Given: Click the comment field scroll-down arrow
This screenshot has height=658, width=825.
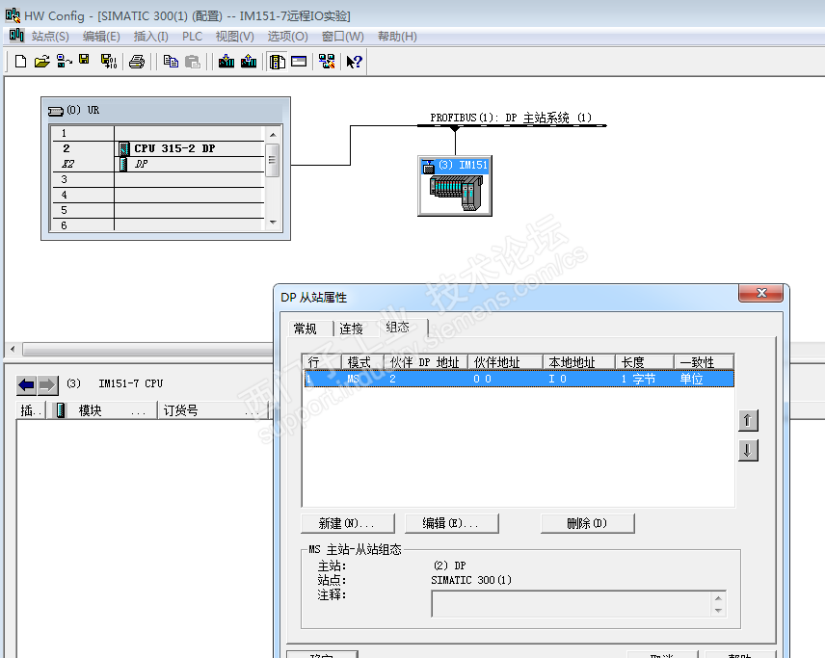Looking at the screenshot, I should coord(718,611).
